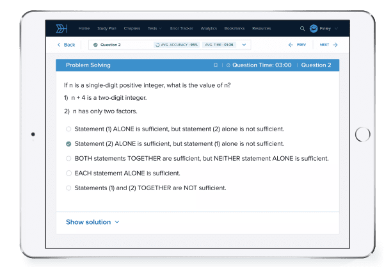Image resolution: width=384 pixels, height=267 pixels.
Task: Pick 'Statements (1) and (2) TOGETHER are NOT sufficient'
Action: tap(68, 188)
